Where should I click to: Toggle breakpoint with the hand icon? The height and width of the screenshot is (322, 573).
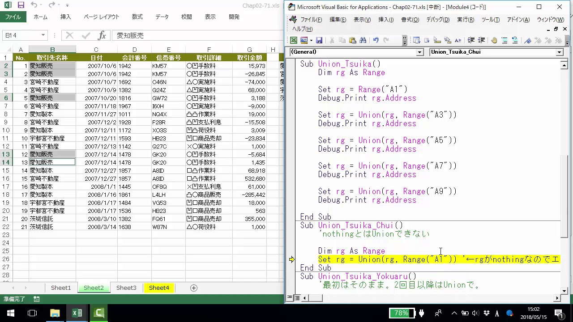494,40
